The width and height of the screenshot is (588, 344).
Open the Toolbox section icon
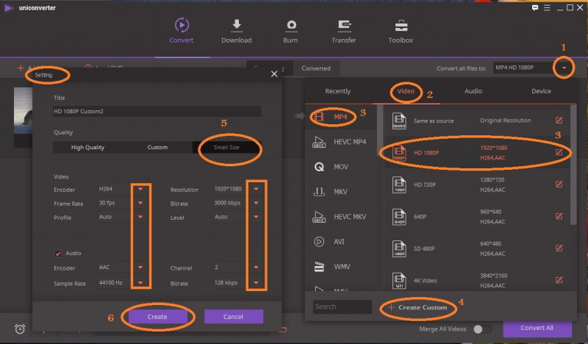401,26
